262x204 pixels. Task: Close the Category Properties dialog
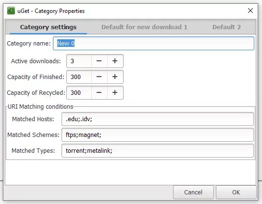250,11
